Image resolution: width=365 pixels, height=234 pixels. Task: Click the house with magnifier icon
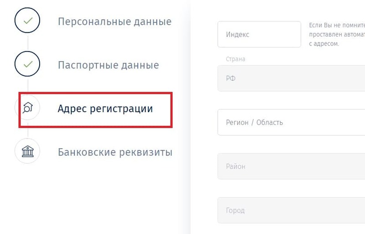pos(27,108)
